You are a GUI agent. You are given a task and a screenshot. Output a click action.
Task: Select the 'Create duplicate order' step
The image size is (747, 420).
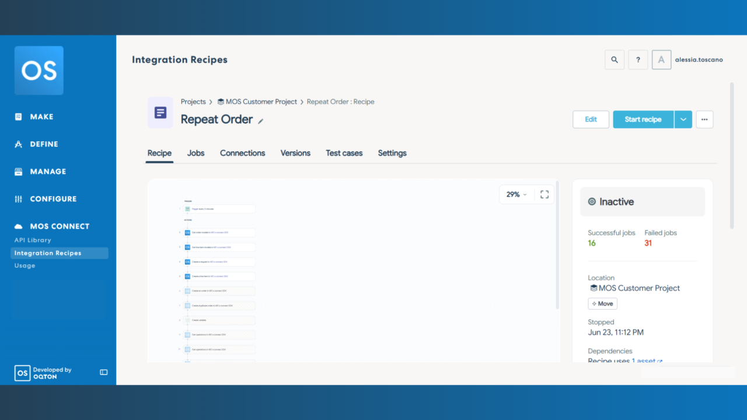(x=219, y=306)
